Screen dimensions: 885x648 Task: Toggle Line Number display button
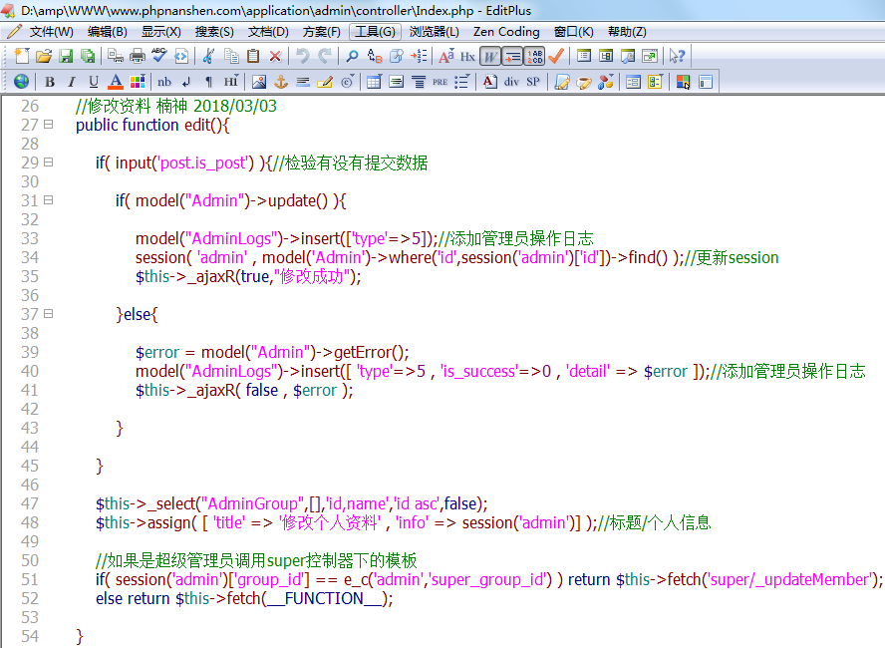point(534,57)
